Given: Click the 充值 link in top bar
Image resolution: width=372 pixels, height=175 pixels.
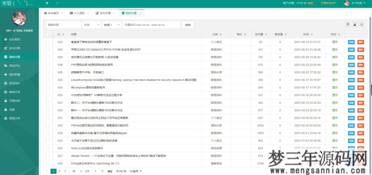Looking at the screenshot, I should click(310, 3).
